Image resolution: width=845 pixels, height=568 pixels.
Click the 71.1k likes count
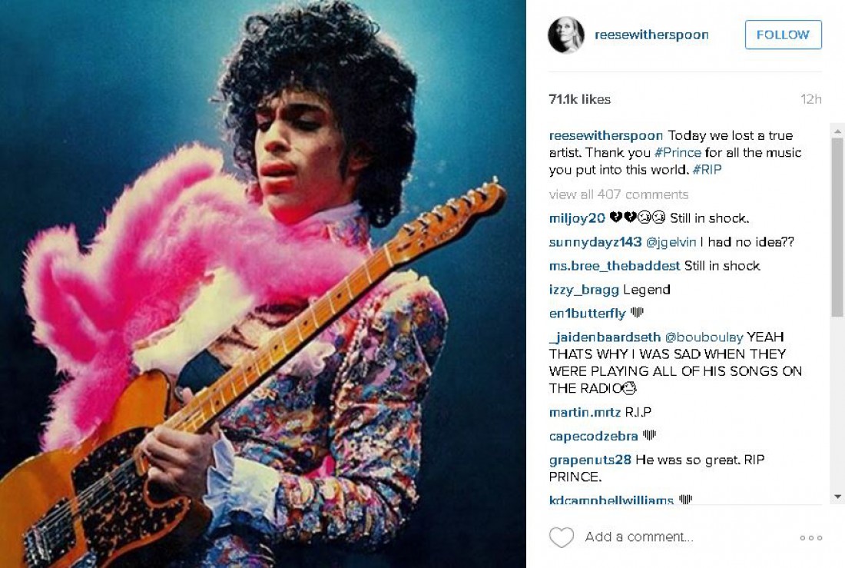point(579,99)
